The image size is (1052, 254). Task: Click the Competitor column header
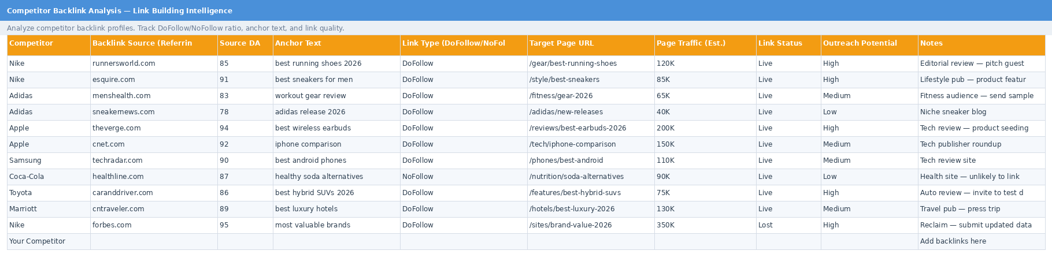click(x=49, y=46)
